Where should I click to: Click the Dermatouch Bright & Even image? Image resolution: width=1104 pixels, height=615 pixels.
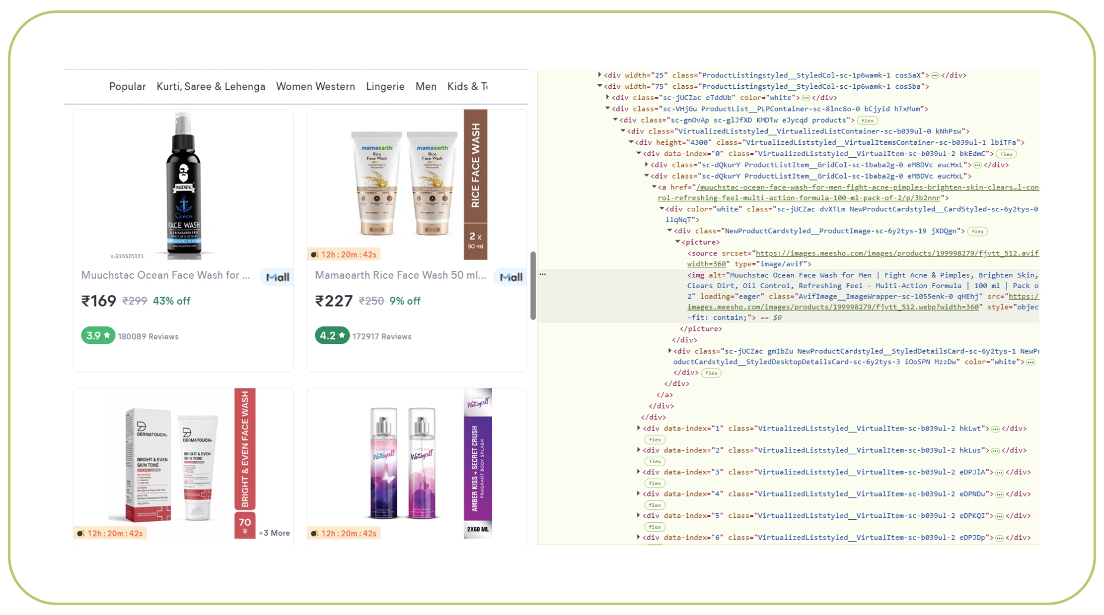[x=183, y=463]
